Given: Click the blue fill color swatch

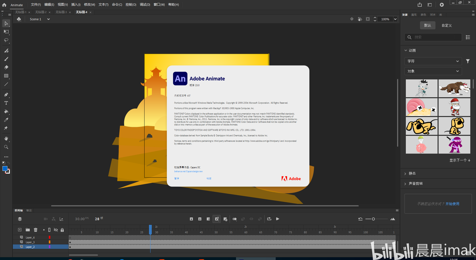Looking at the screenshot, I should pyautogui.click(x=4, y=169).
